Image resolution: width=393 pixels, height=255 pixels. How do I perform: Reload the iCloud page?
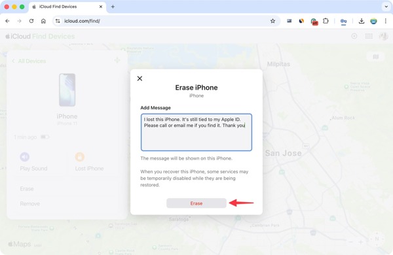(31, 21)
